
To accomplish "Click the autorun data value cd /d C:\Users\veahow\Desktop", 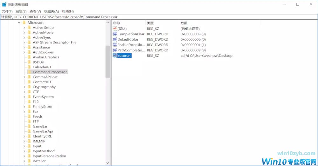I will 206,56.
